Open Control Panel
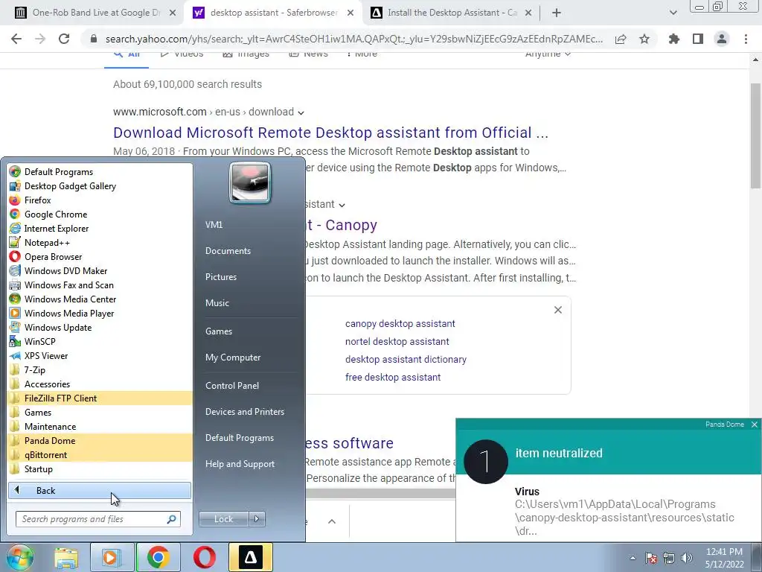 [232, 386]
